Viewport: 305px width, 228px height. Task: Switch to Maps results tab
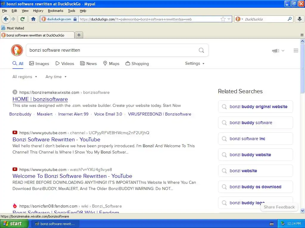pos(111,64)
